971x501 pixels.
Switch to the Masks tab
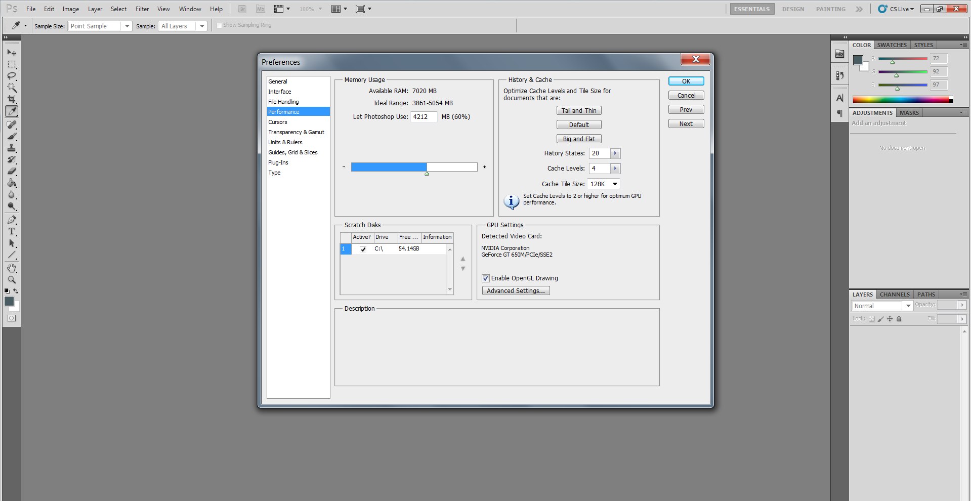coord(909,113)
